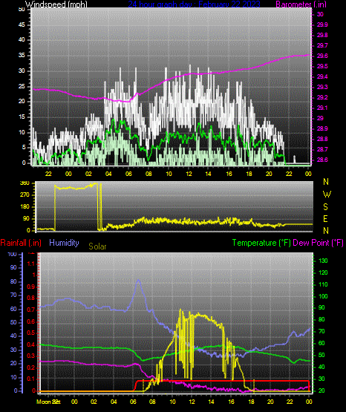Click the 360 value on the wind direction scale
346x412 pixels.
25,183
